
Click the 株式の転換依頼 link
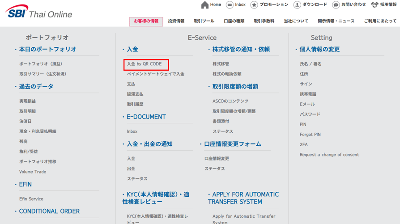[x=227, y=74]
